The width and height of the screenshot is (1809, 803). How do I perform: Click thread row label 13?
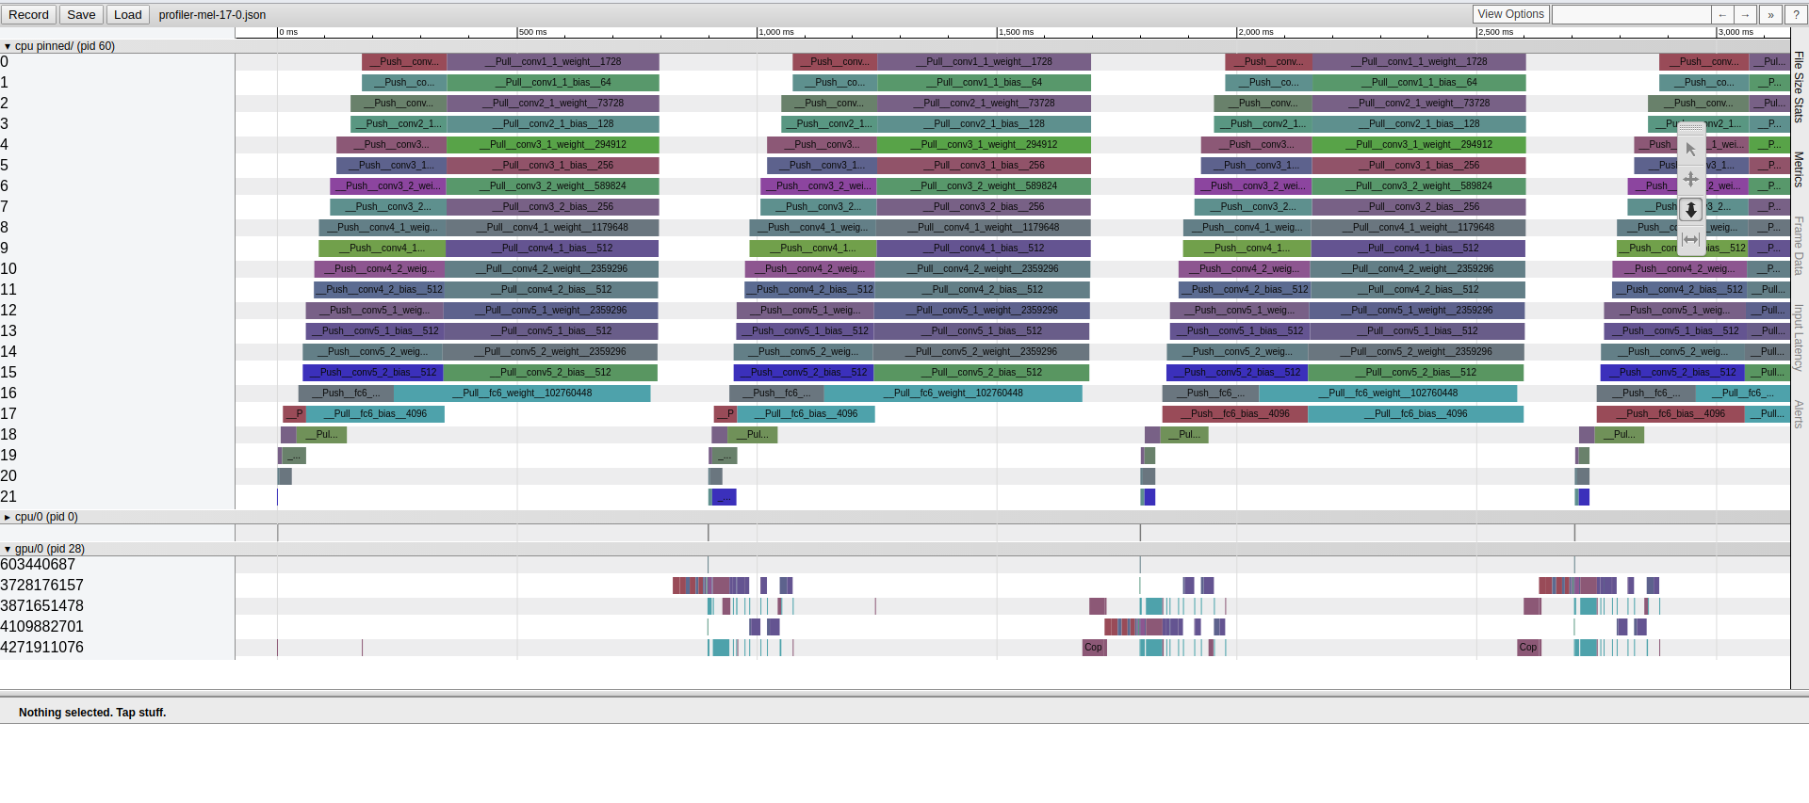8,331
